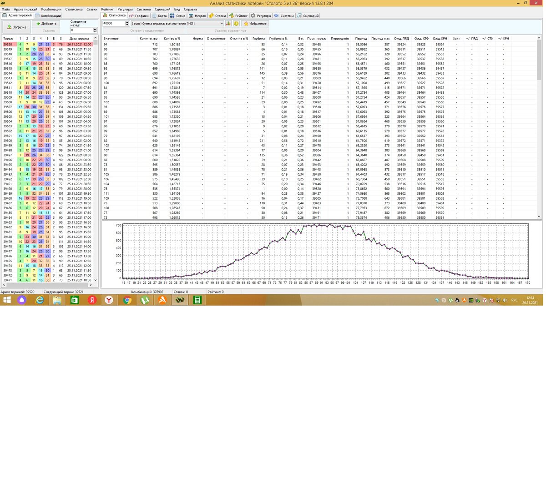The image size is (546, 494).
Task: Open the calculator taskbar icon
Action: 197,300
